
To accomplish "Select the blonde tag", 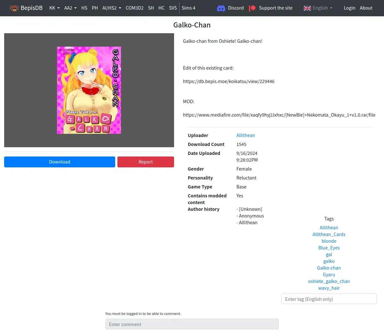I will [329, 241].
